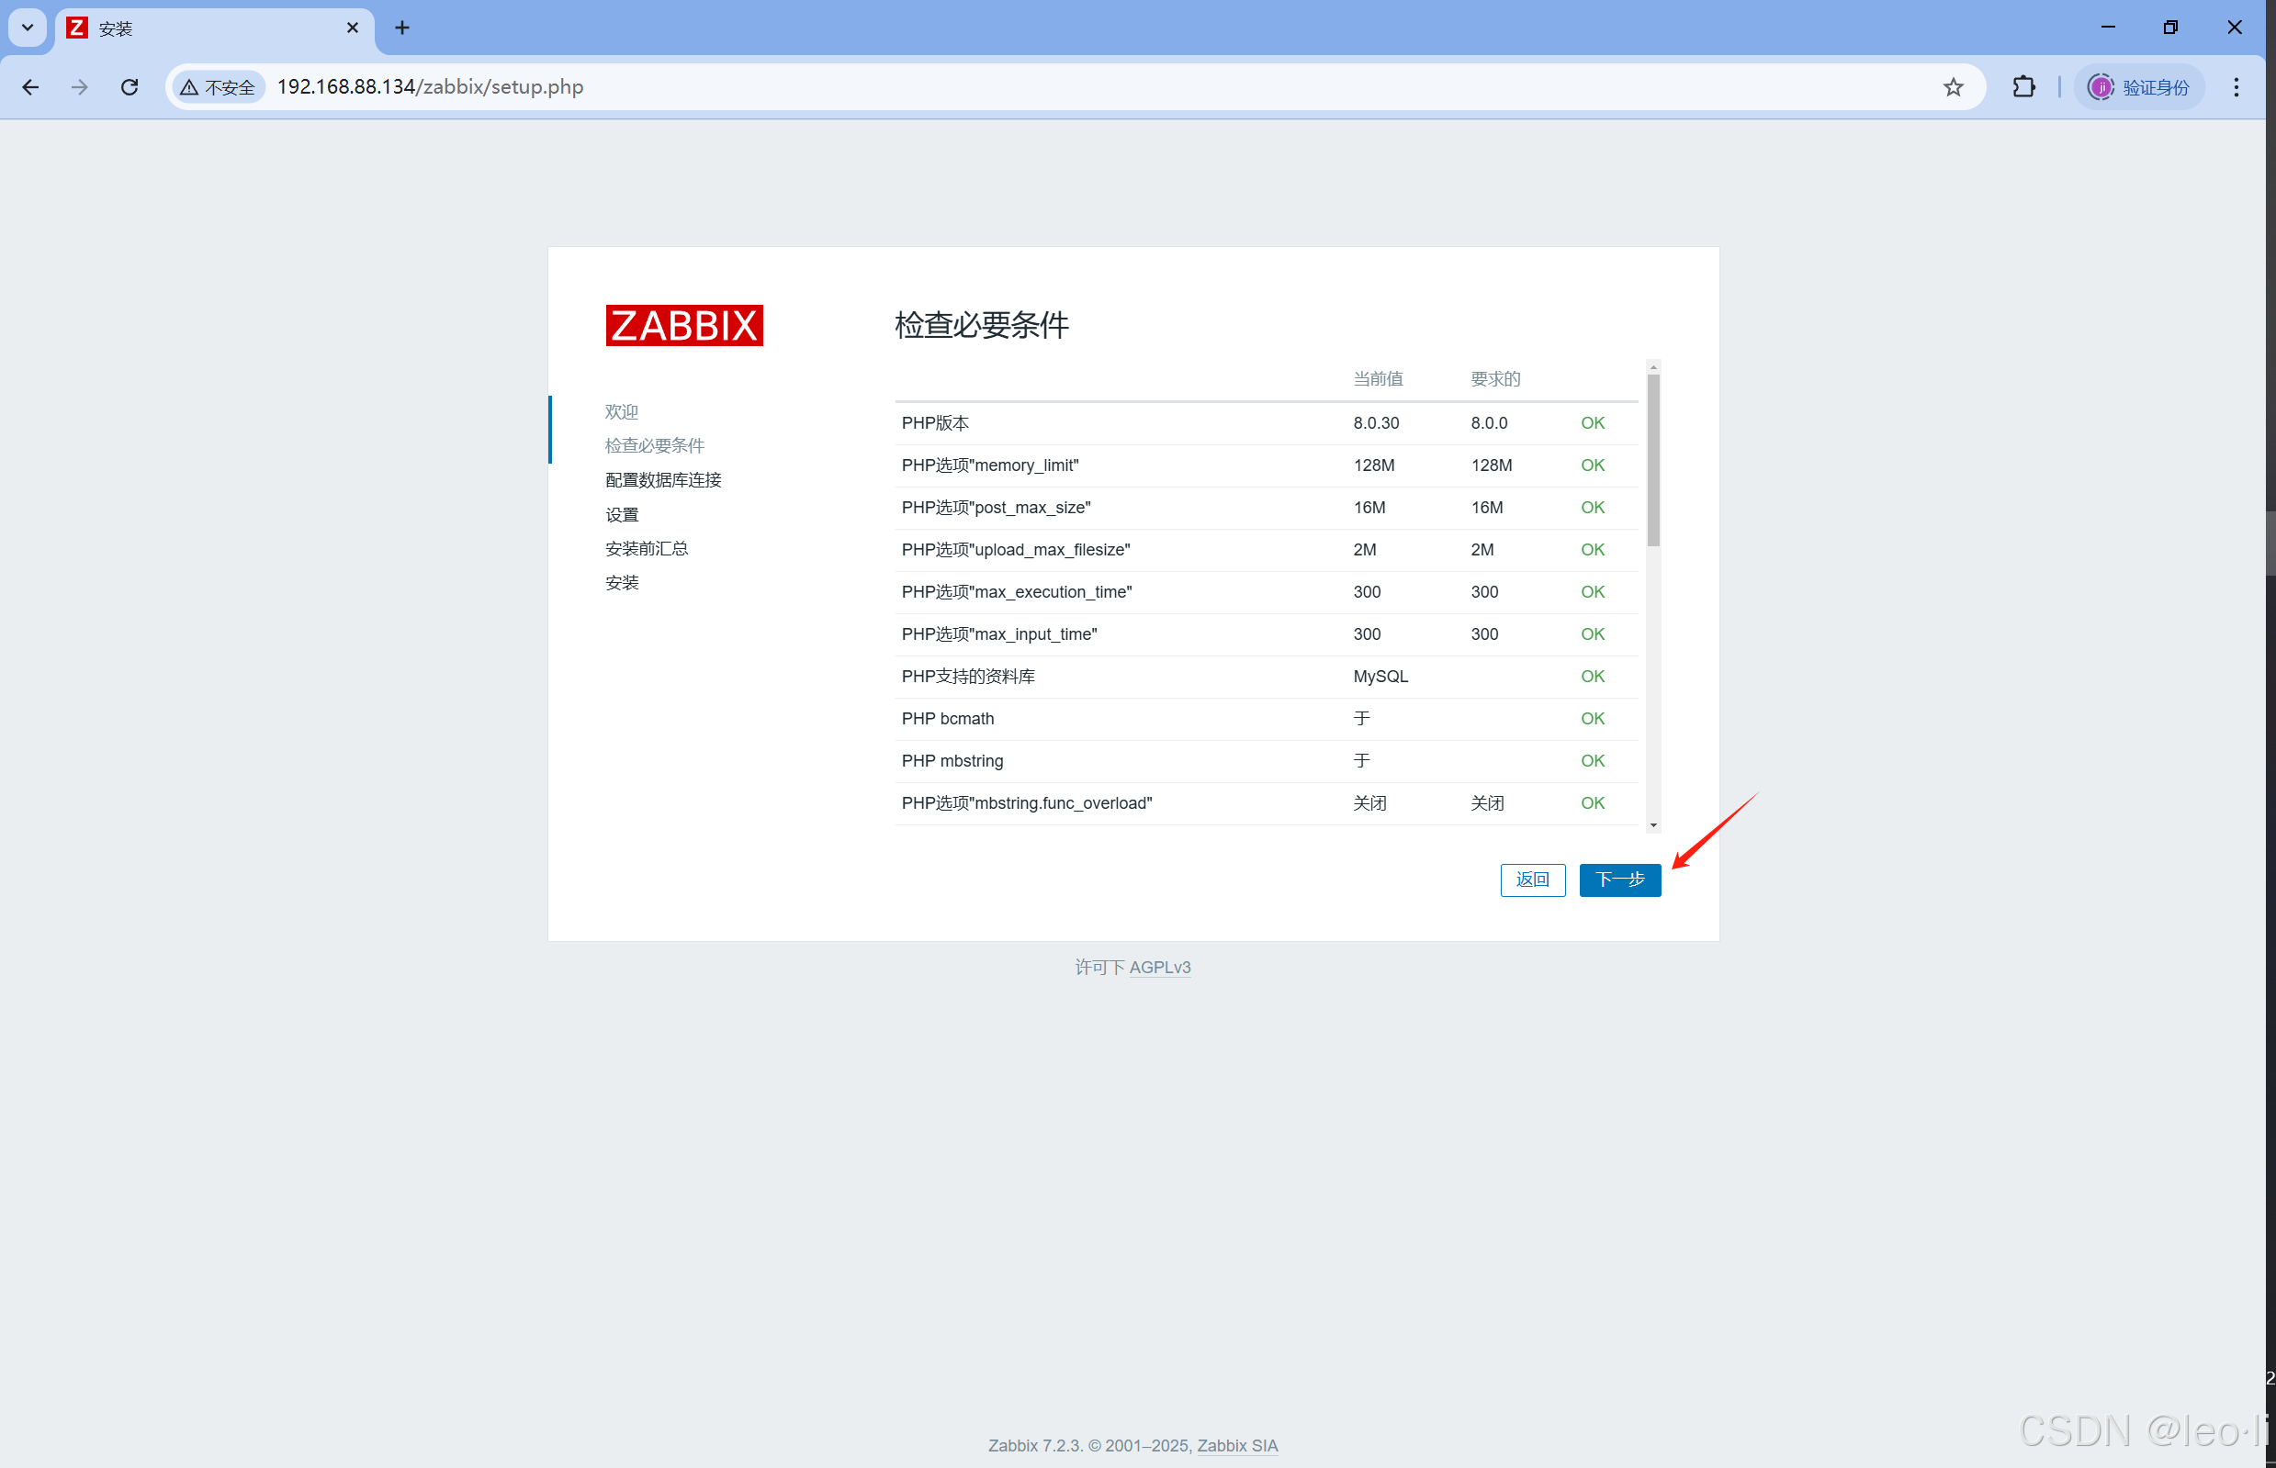Click the browser back arrow icon
2276x1468 pixels.
point(30,86)
